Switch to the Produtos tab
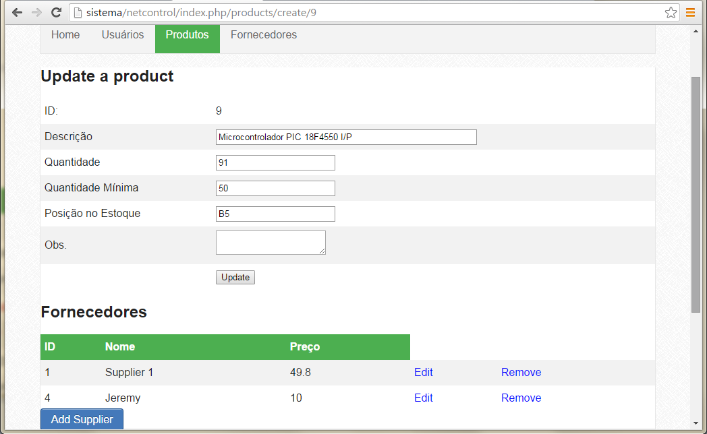 188,34
